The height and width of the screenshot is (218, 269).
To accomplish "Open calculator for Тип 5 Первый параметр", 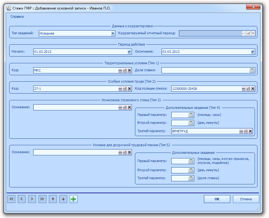I will [x=191, y=161].
